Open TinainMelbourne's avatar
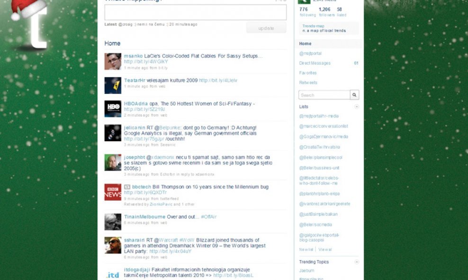 (x=113, y=221)
